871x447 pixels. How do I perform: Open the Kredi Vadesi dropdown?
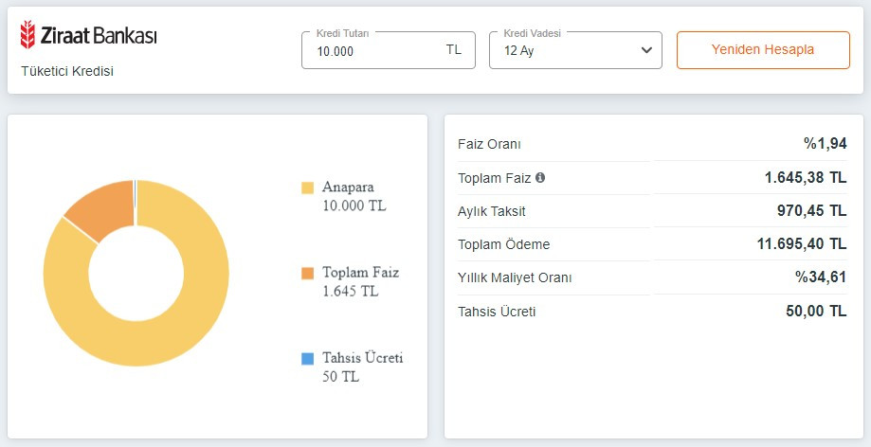[x=574, y=51]
